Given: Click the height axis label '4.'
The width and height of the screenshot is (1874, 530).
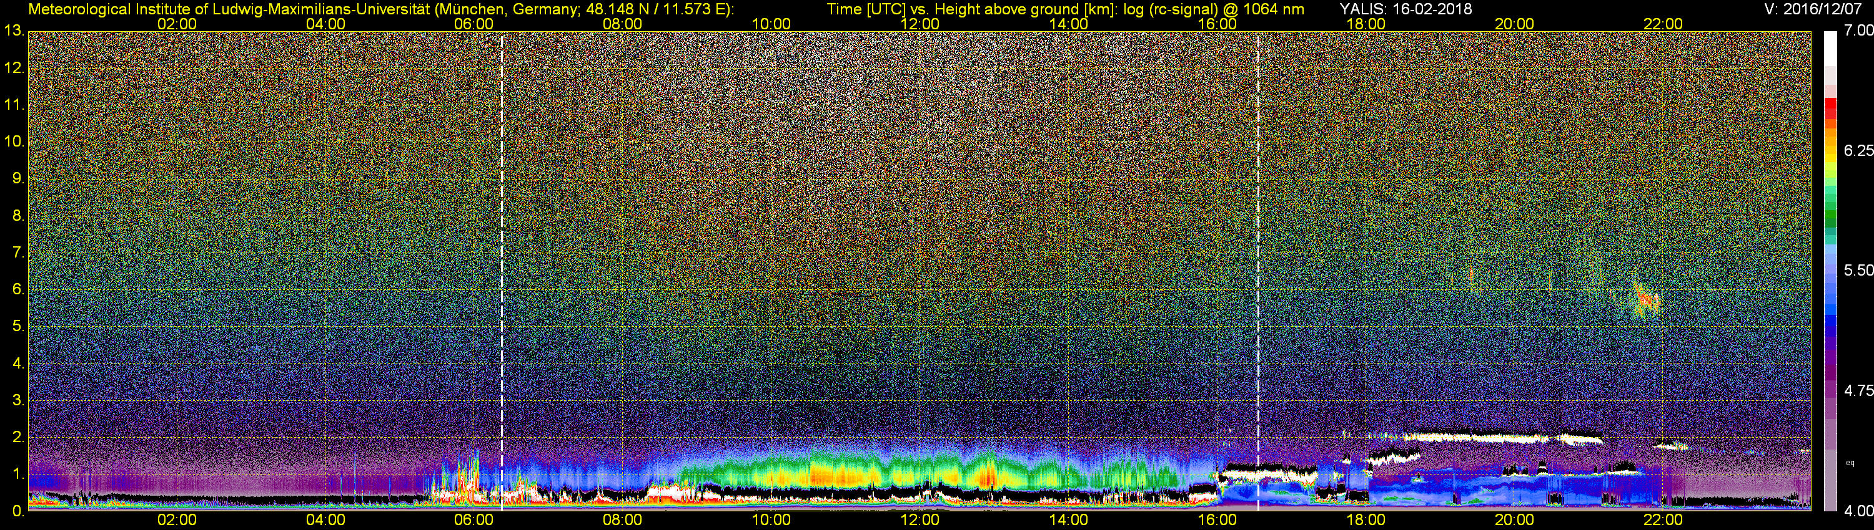Looking at the screenshot, I should point(17,363).
